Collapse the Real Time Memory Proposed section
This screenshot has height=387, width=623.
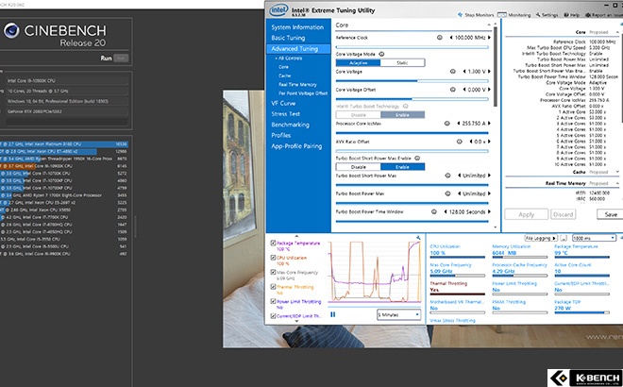617,183
